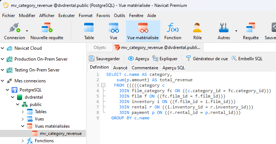Image resolution: width=276 pixels, height=144 pixels.
Task: Expand the Fonctions node
Action: pyautogui.click(x=23, y=141)
